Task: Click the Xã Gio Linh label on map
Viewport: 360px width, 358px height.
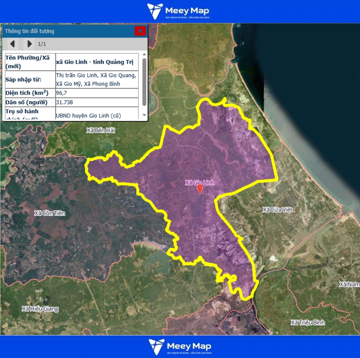Action: [x=200, y=183]
